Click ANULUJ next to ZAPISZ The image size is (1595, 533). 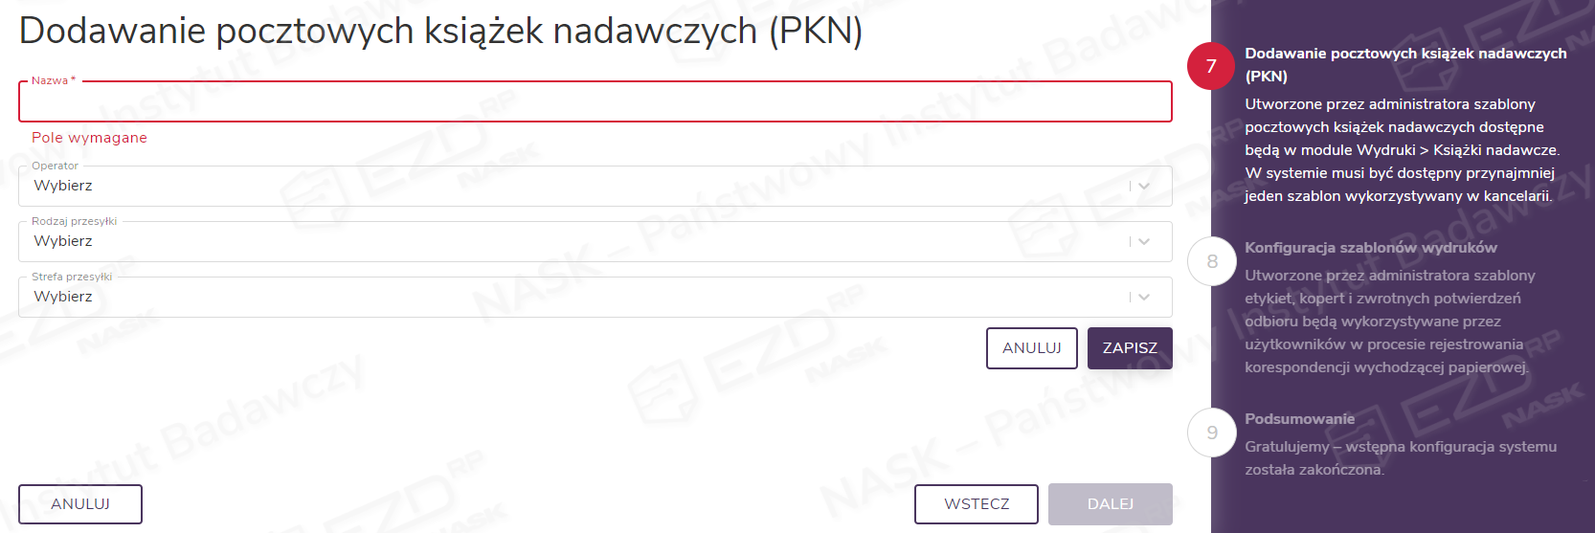1031,348
